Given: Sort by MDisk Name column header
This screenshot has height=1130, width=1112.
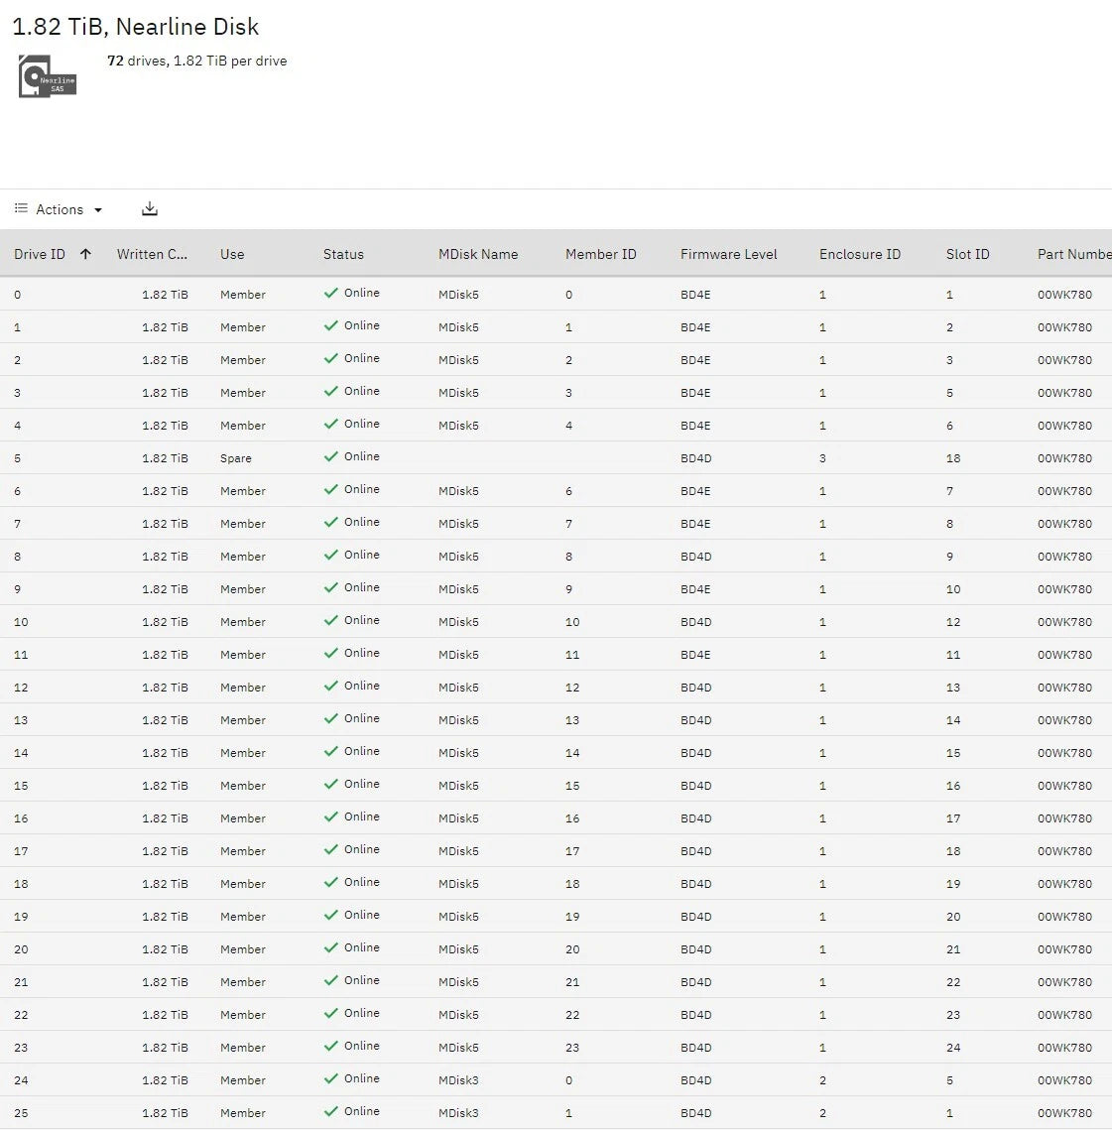Looking at the screenshot, I should (x=478, y=254).
